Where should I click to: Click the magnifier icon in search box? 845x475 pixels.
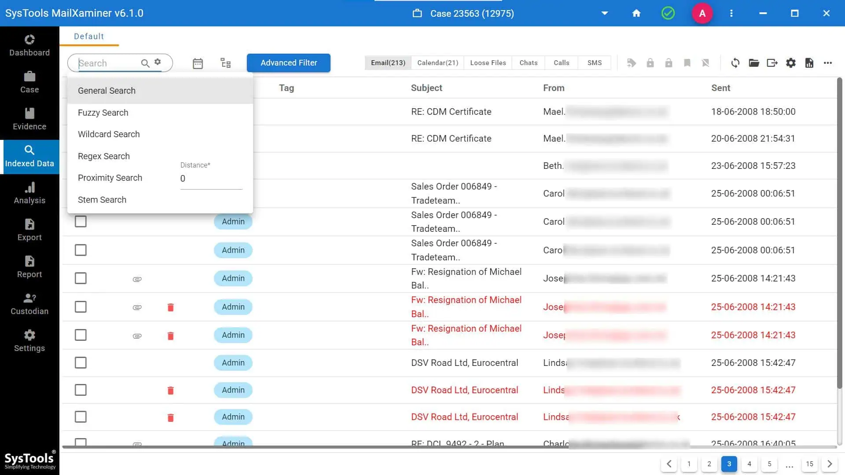[x=145, y=63]
